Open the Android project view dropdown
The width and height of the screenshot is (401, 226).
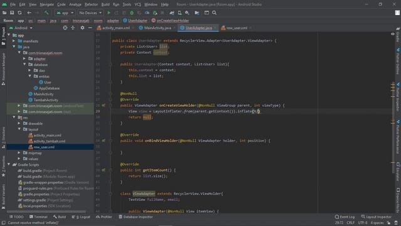pyautogui.click(x=21, y=28)
